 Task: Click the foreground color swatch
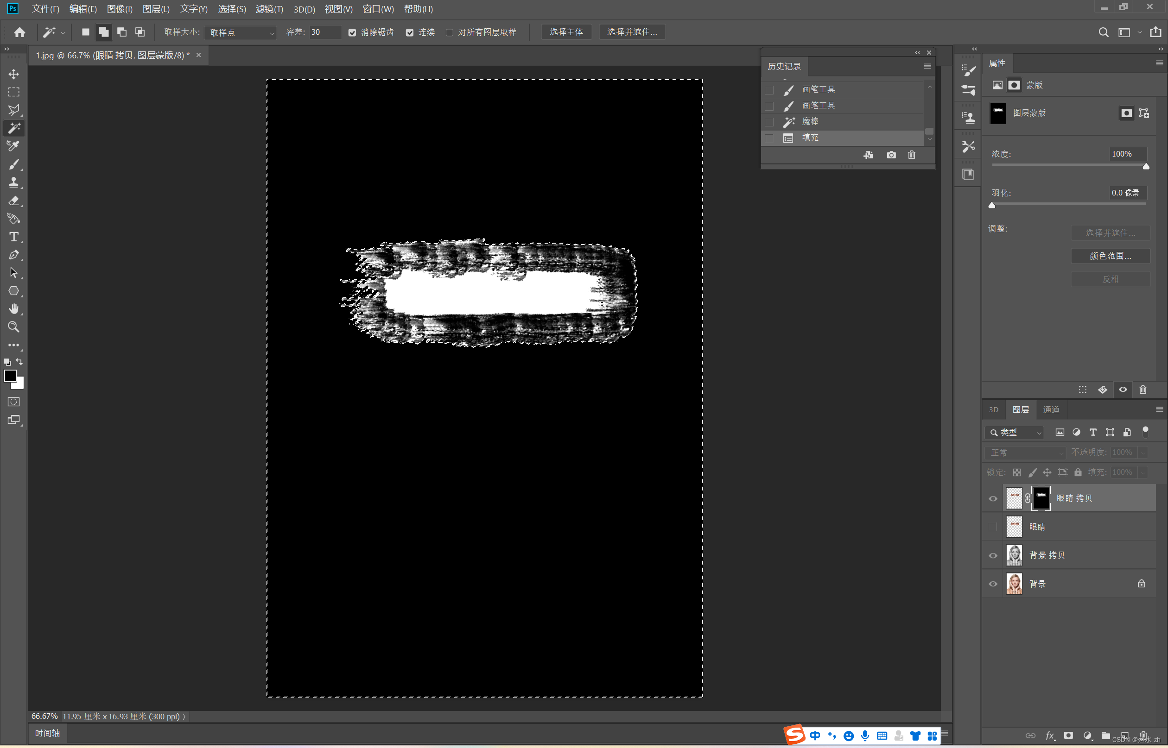click(10, 376)
